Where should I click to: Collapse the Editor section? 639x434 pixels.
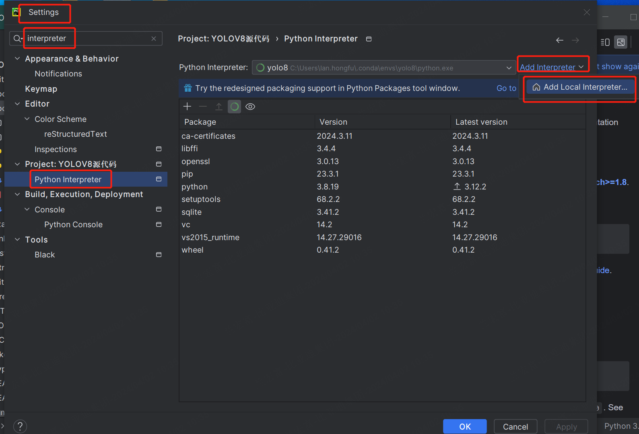pyautogui.click(x=17, y=104)
